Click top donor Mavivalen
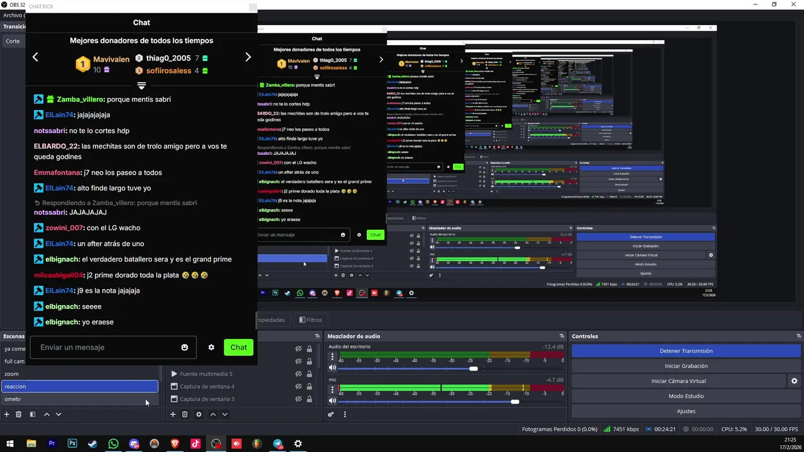This screenshot has width=804, height=452. pyautogui.click(x=111, y=60)
